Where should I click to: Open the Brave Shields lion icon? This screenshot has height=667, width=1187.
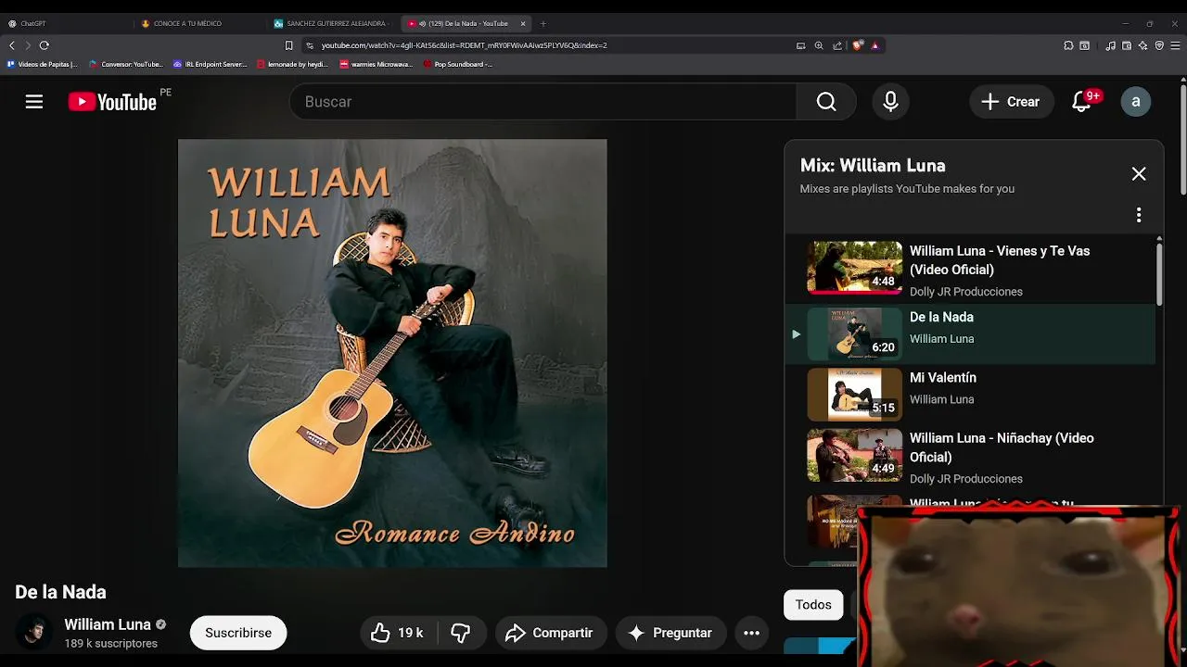coord(858,45)
